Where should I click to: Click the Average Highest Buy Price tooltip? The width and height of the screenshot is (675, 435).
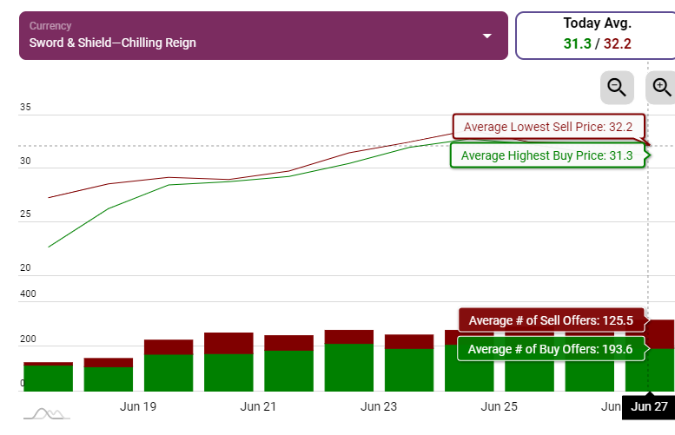pos(547,155)
